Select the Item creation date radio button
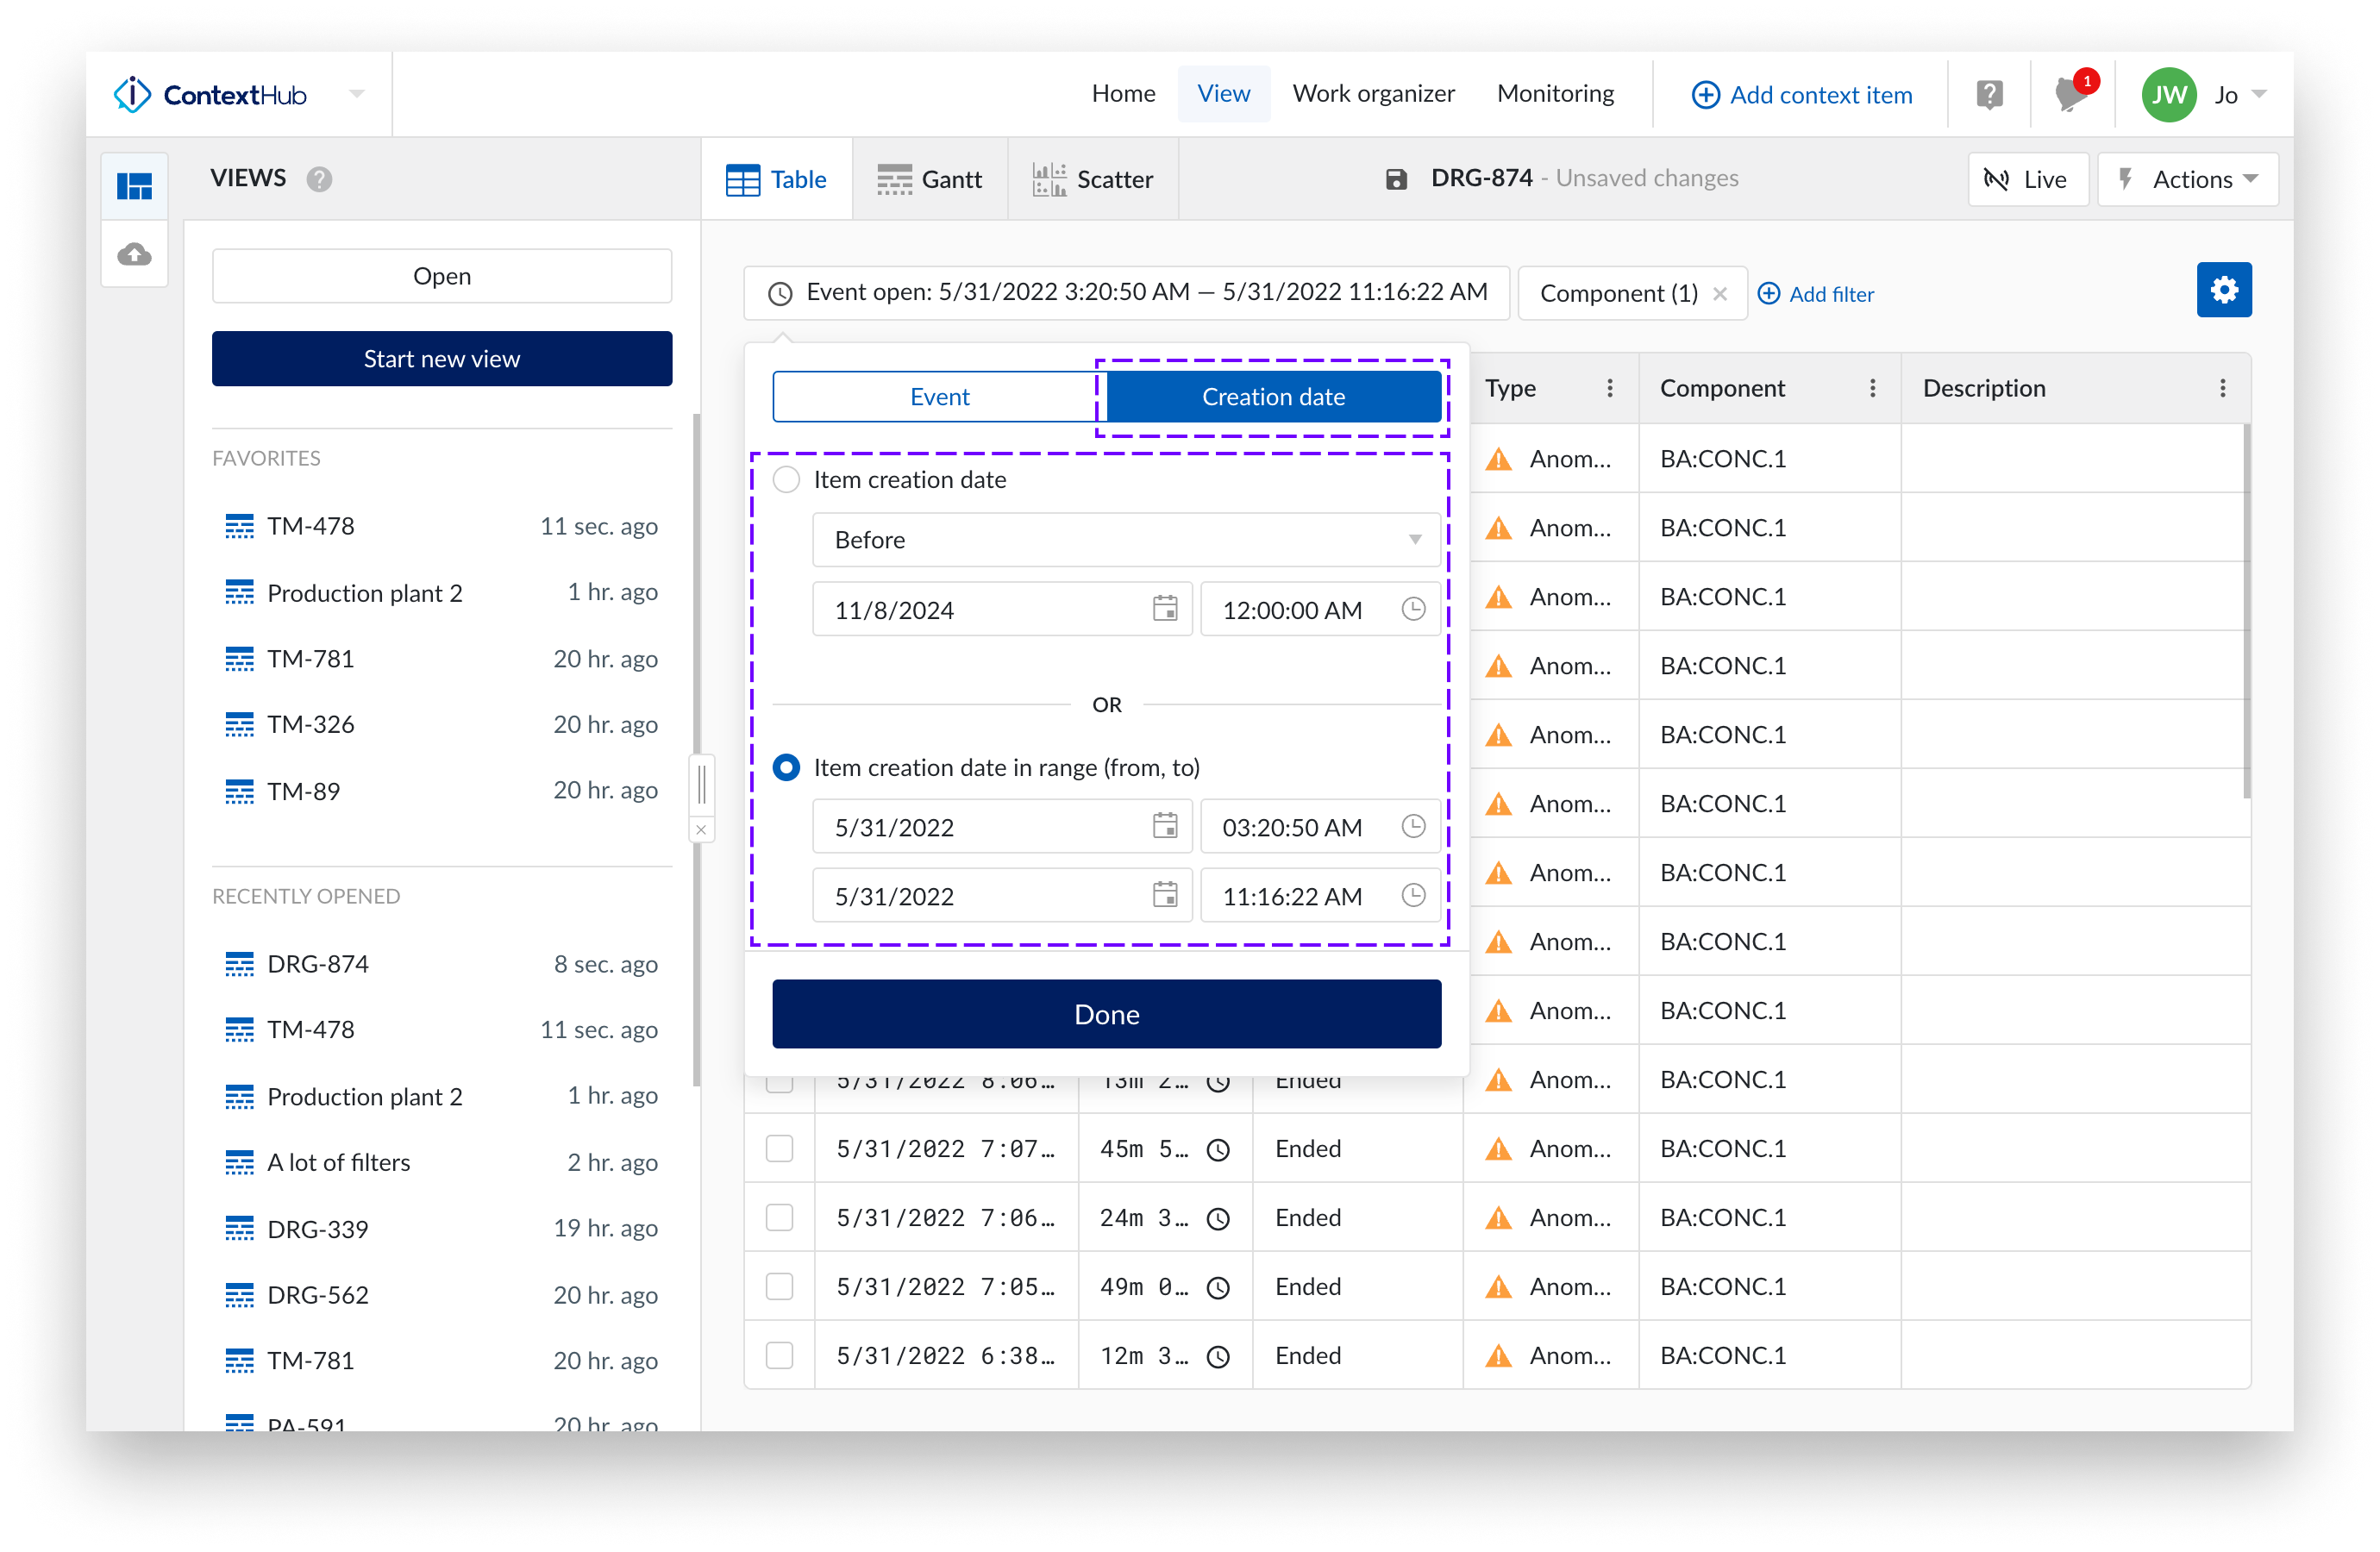Viewport: 2380px width, 1552px height. 787,480
